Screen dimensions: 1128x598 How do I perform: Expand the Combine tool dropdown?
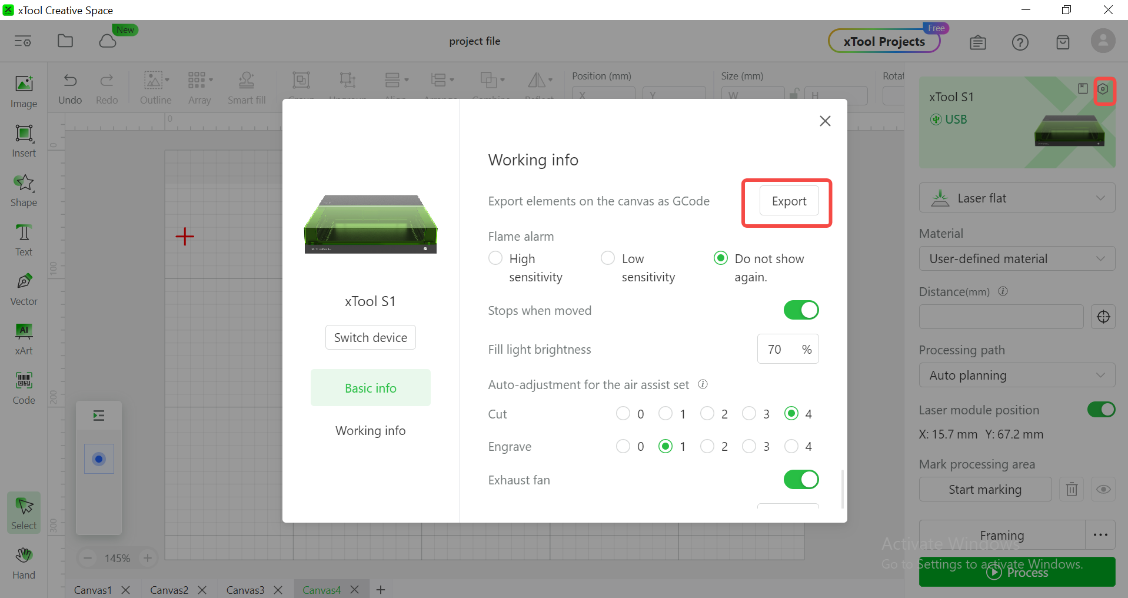503,80
